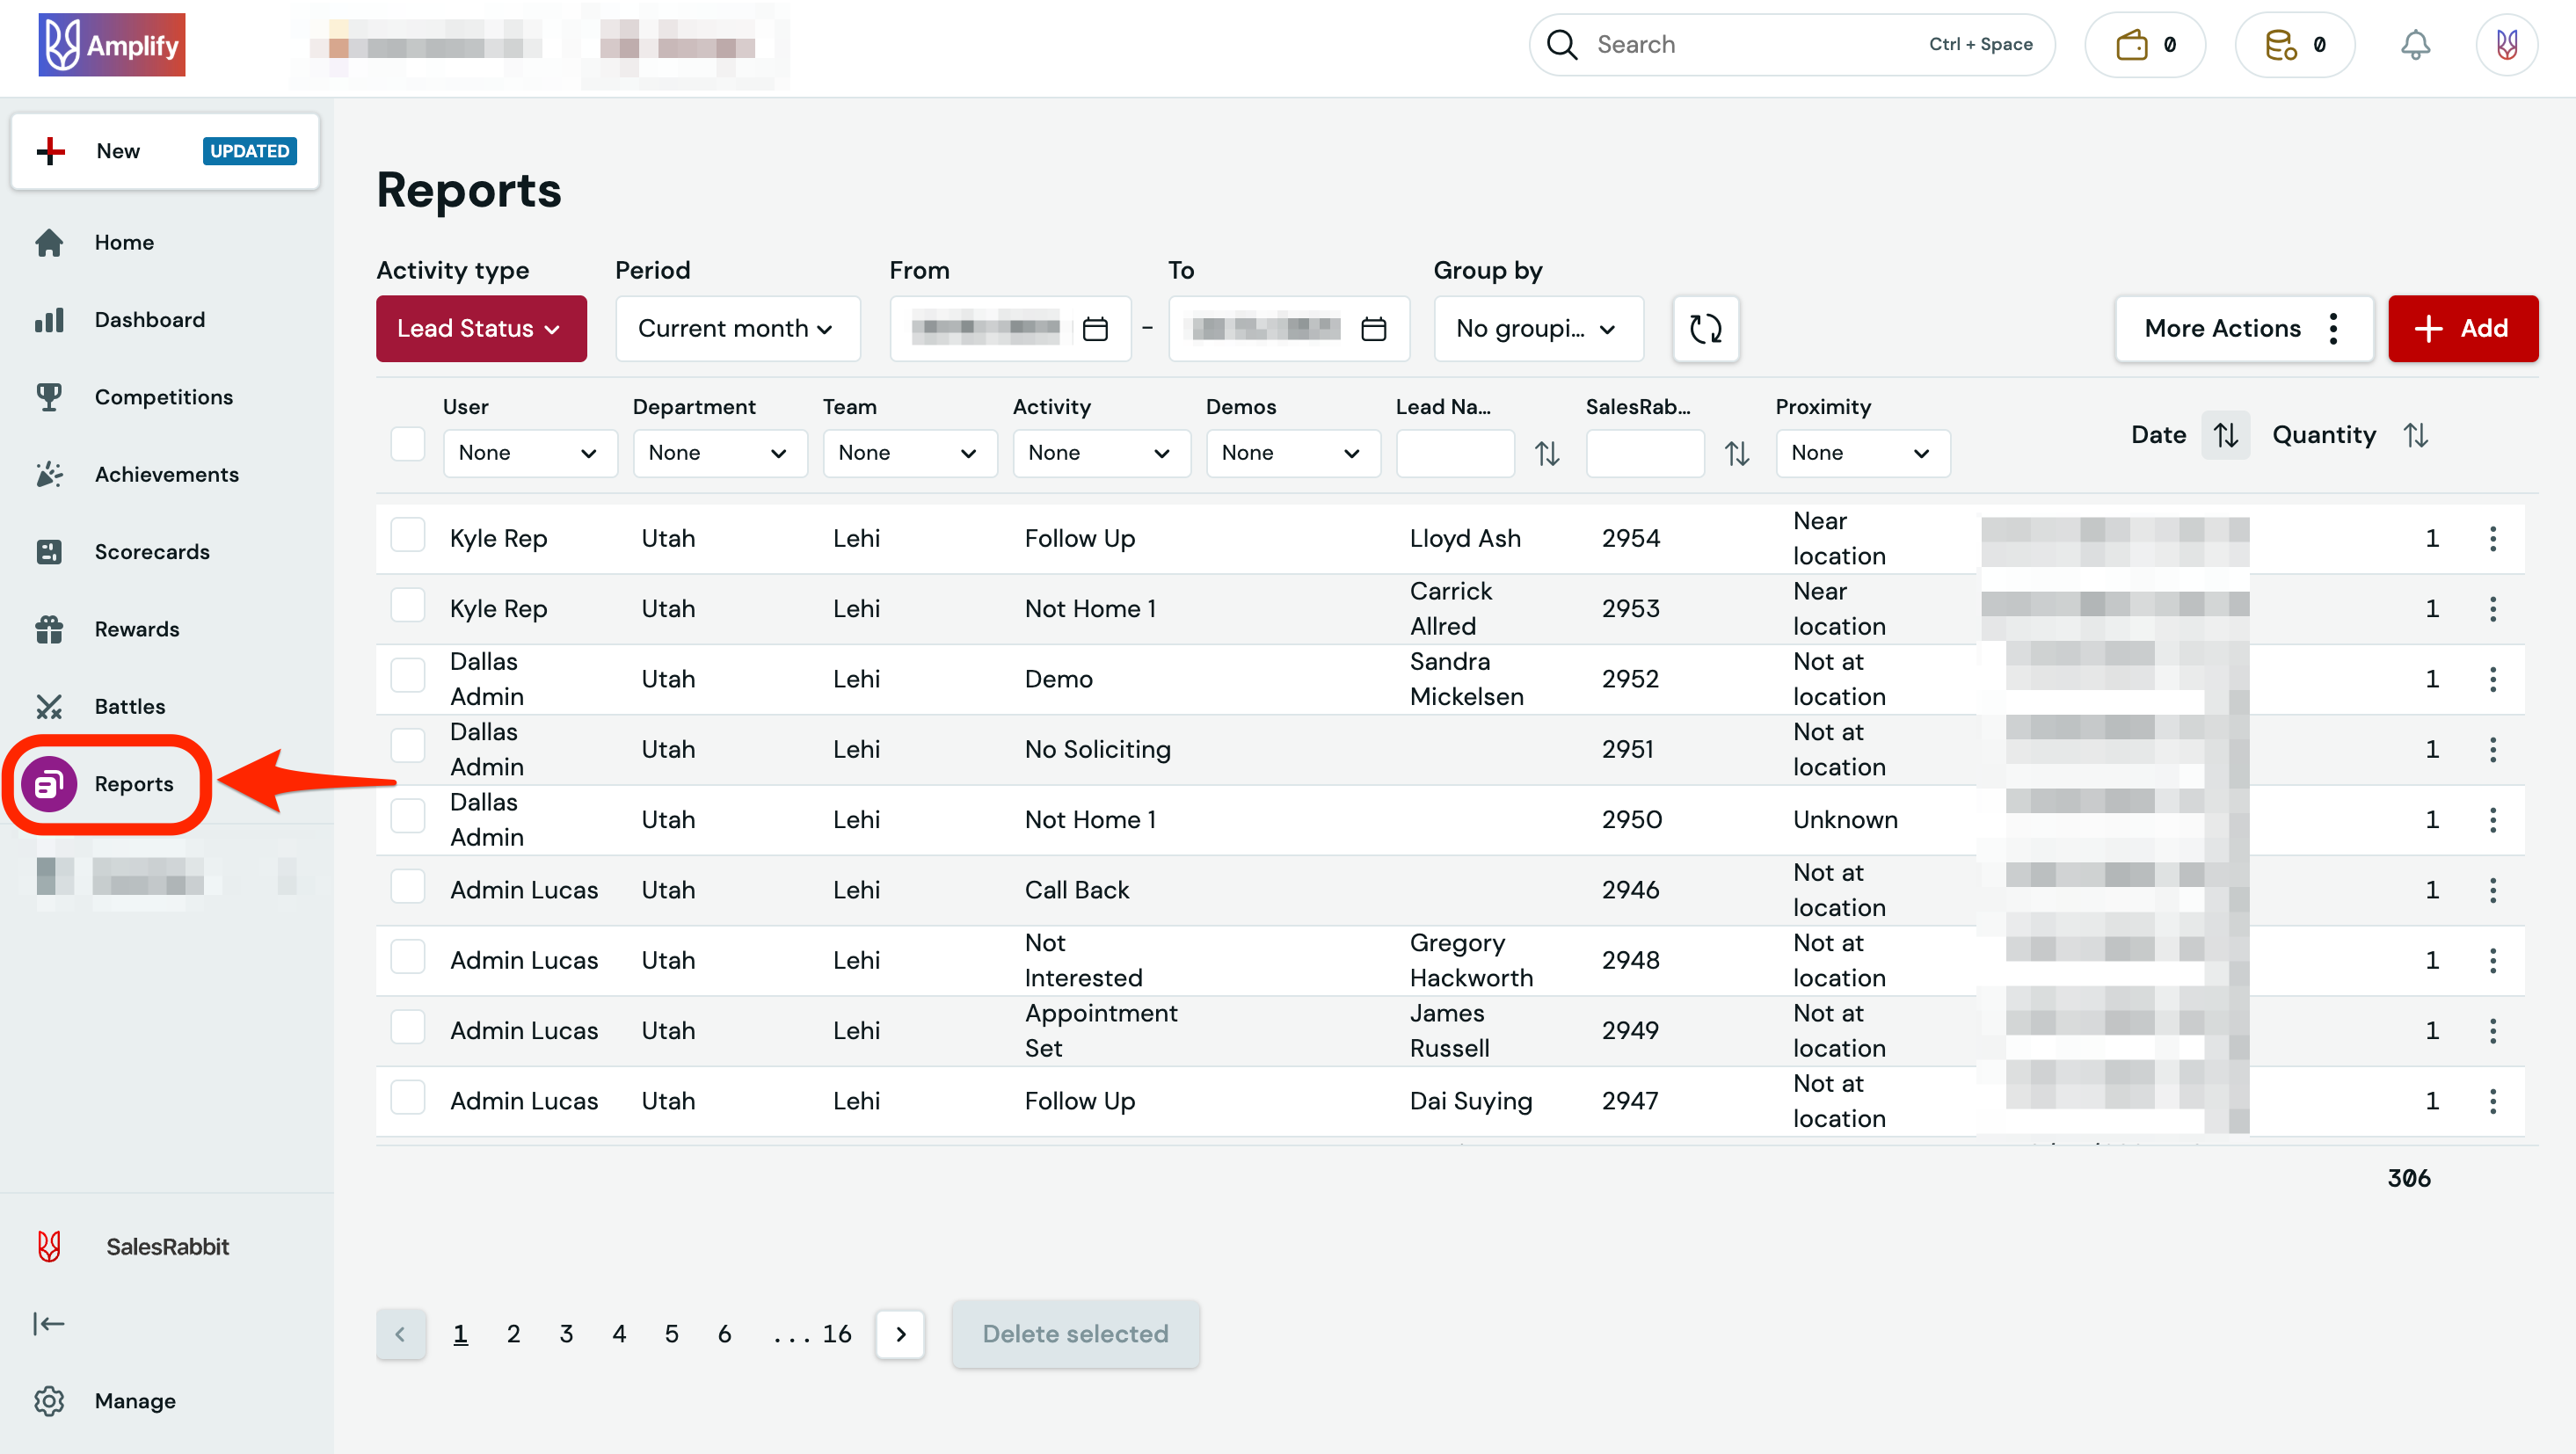
Task: Select the Dashboard icon in the sidebar
Action: tap(50, 319)
